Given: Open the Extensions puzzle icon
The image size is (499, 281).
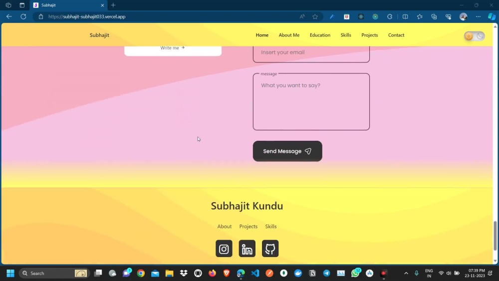Looking at the screenshot, I should point(390,16).
